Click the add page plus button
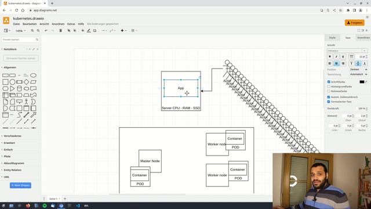This screenshot has width=371, height=209. point(65,199)
